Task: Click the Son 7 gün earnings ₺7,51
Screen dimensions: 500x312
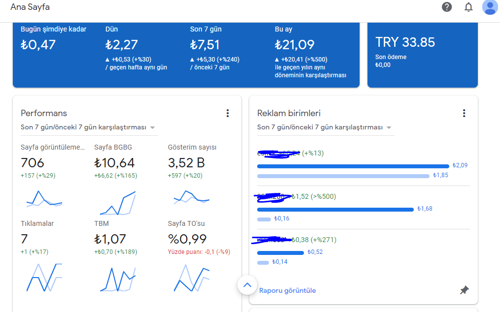Action: click(x=205, y=45)
